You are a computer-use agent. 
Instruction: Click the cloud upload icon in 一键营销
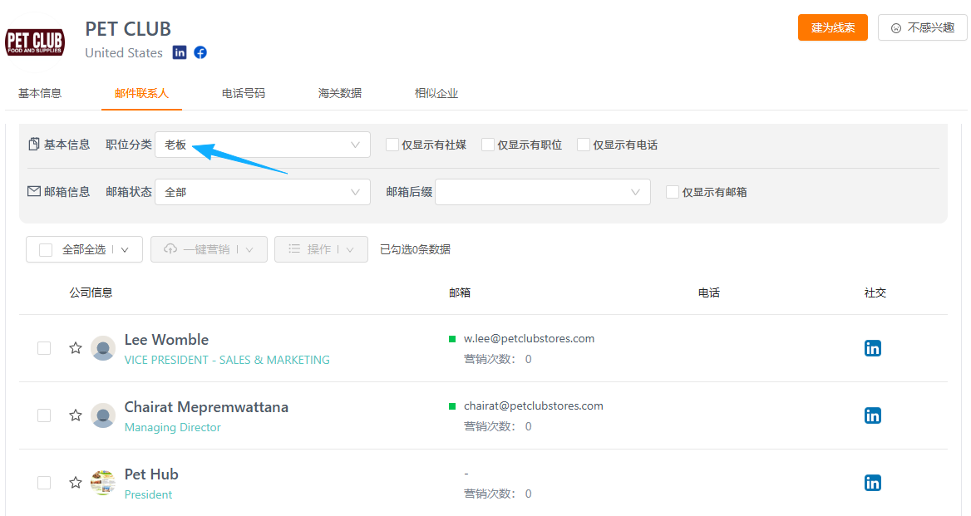coord(170,248)
